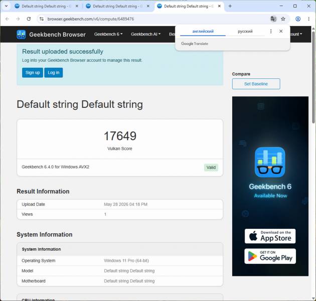Close the active third Default string tab
316x301 pixels.
219,6
